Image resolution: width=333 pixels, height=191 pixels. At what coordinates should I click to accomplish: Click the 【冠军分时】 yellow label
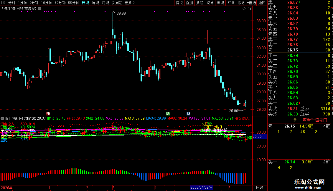[x=212, y=127]
